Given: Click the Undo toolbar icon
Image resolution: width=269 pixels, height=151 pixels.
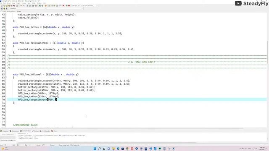Looking at the screenshot, I should click(21, 5).
